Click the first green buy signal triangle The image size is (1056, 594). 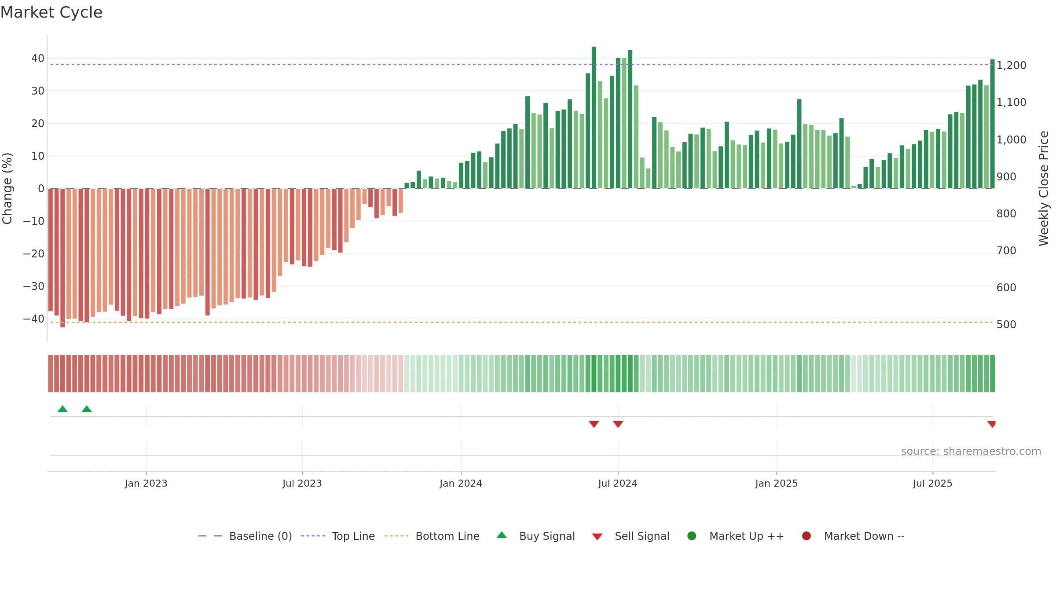62,409
